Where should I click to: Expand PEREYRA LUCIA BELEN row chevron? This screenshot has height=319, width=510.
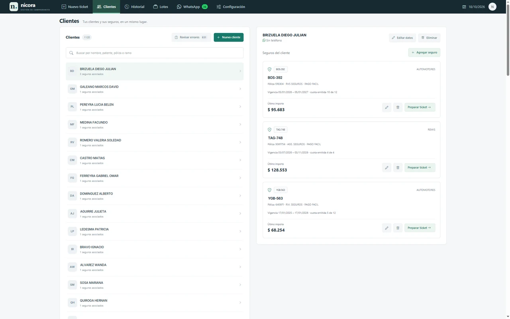tap(240, 106)
